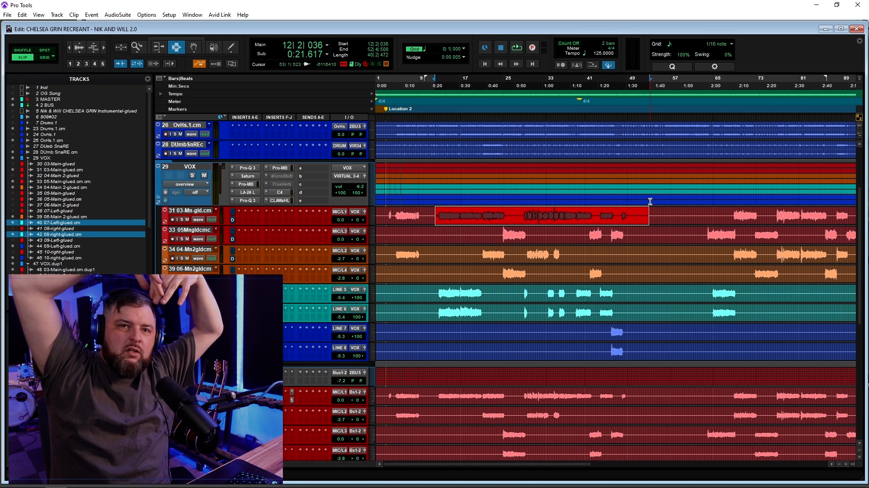This screenshot has width=869, height=488.
Task: Toggle Link Timeline and Edit Selection
Action: [137, 64]
